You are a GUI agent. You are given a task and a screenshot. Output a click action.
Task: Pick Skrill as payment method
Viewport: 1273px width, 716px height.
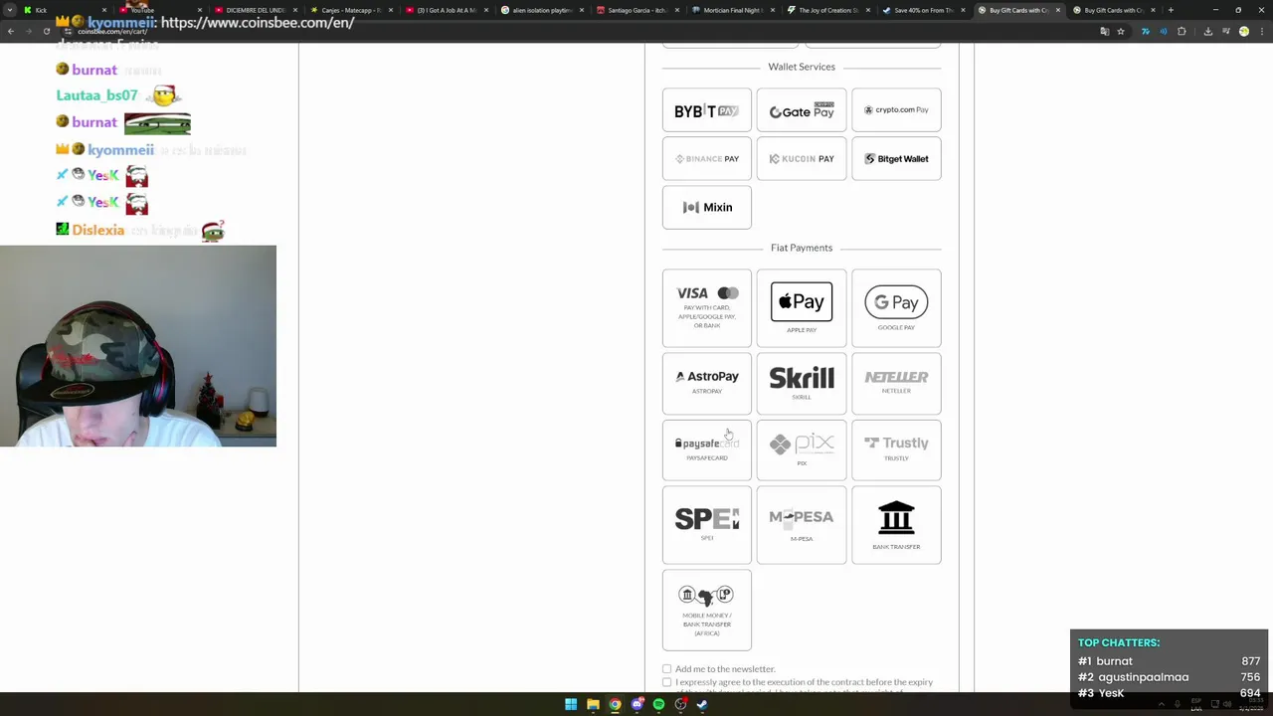[802, 383]
